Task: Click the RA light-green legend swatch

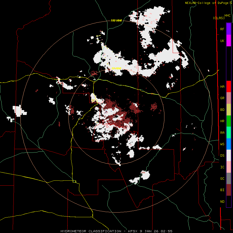Action: pos(229,133)
